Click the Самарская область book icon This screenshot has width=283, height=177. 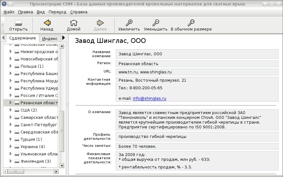[17, 118]
